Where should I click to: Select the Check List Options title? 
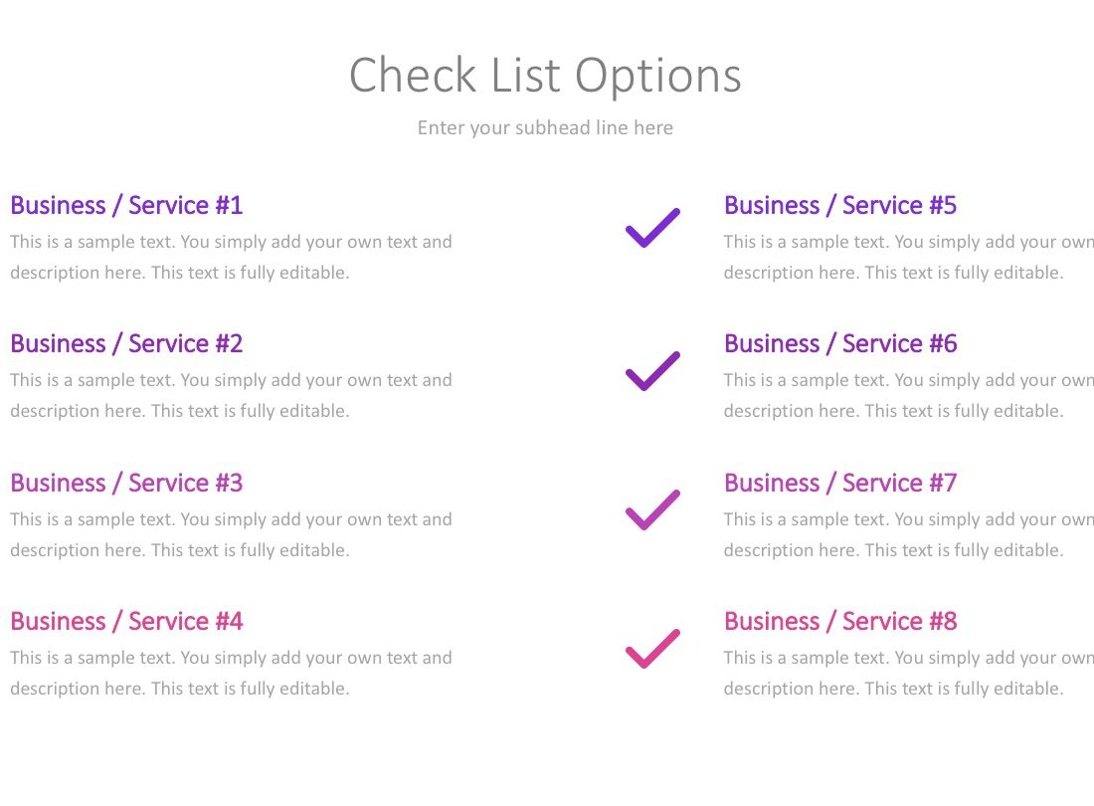tap(545, 76)
